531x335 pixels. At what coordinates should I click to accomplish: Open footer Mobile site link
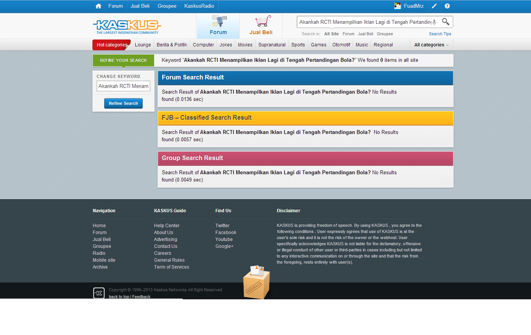tap(104, 260)
